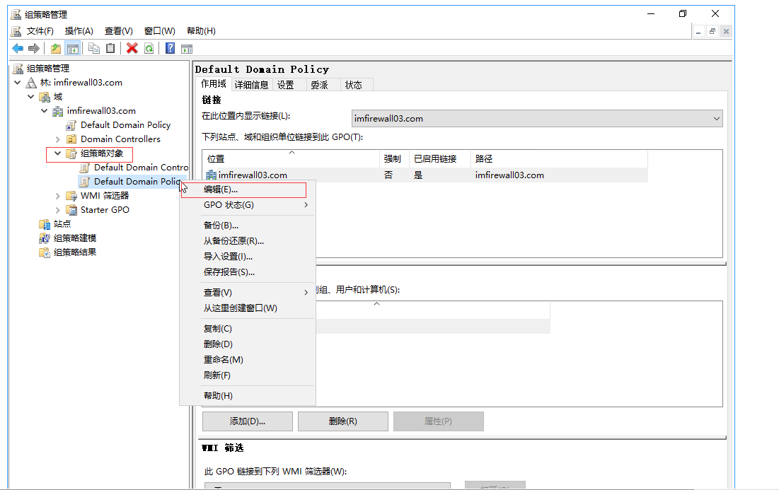Click the Back arrow toolbar icon

(18, 48)
